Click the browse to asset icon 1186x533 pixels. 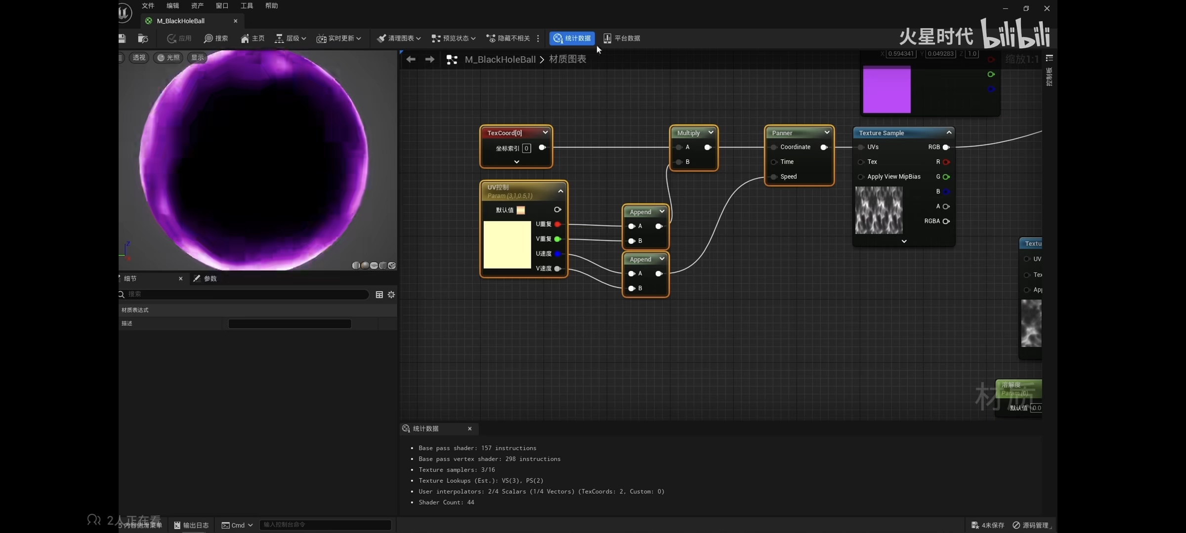click(143, 38)
